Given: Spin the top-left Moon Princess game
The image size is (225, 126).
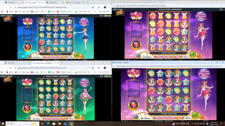Looking at the screenshot, I should click(77, 55).
